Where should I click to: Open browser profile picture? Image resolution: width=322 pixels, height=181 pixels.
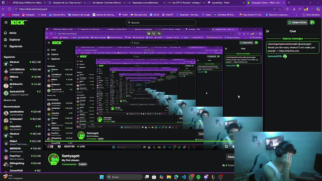[306, 9]
